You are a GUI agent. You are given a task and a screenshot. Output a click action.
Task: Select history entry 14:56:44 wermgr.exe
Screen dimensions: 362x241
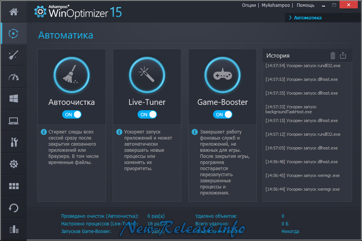click(303, 189)
